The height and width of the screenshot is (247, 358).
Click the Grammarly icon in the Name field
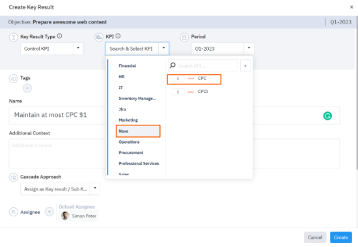[x=327, y=116]
